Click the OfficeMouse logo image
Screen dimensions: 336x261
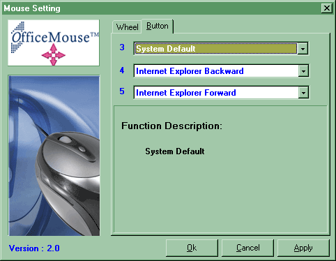click(x=54, y=43)
